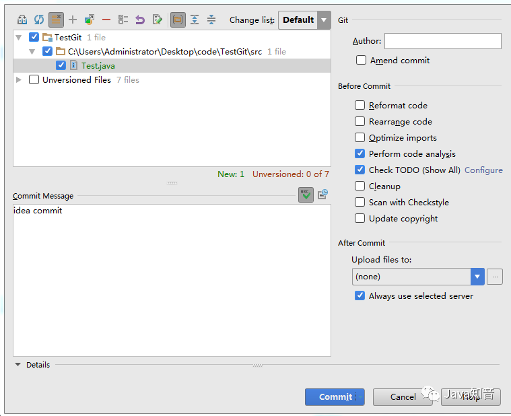
Task: Enable the Update copyright checkbox
Action: click(360, 218)
